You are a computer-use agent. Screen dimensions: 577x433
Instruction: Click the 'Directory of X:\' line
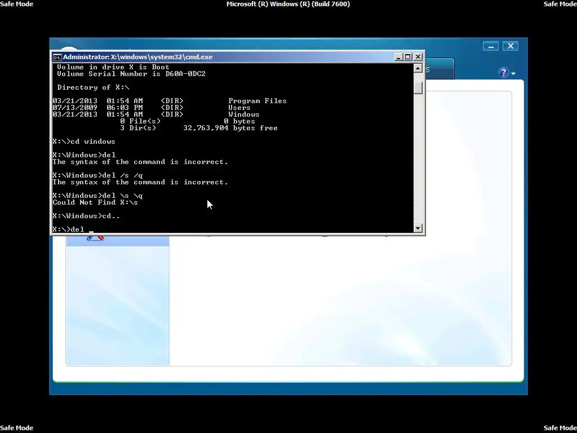93,87
